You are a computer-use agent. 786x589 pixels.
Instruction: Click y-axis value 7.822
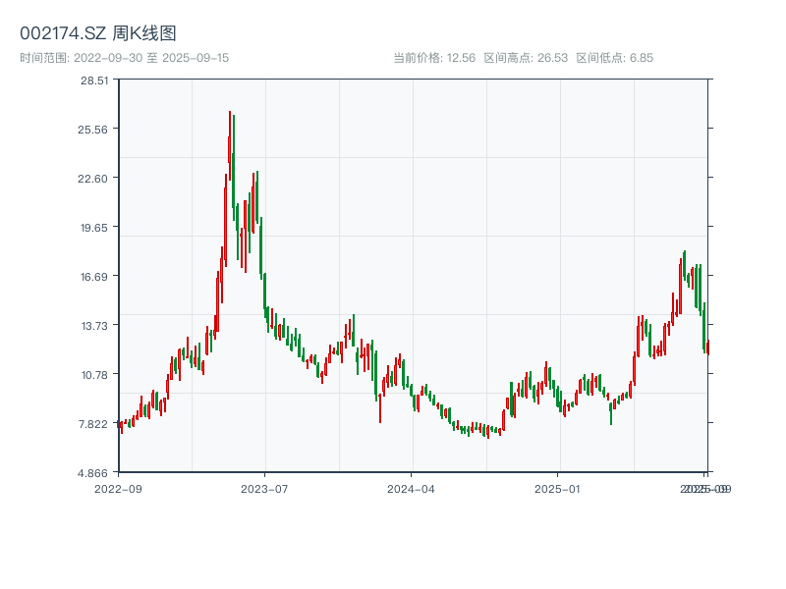pyautogui.click(x=92, y=424)
